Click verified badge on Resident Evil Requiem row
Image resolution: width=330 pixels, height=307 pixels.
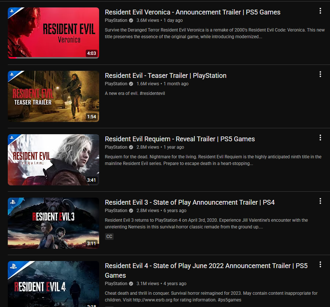click(x=131, y=147)
